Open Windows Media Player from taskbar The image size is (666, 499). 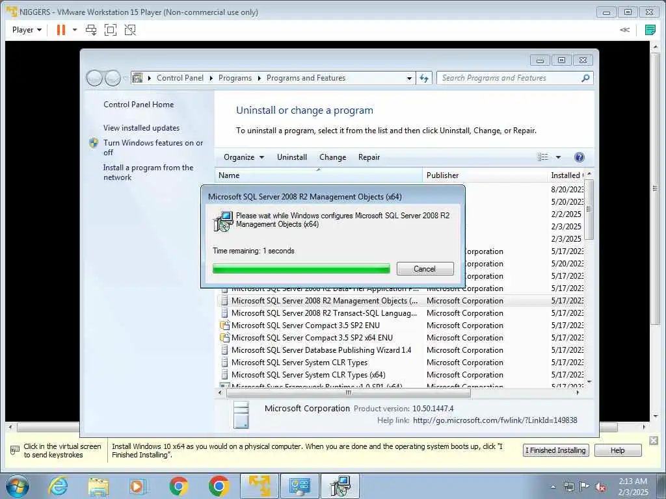[138, 486]
